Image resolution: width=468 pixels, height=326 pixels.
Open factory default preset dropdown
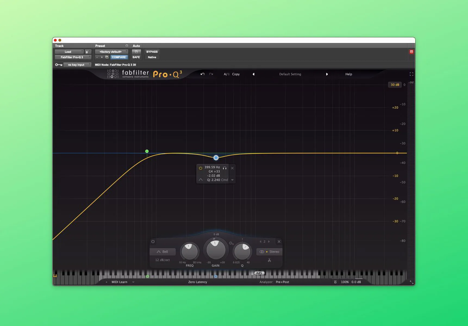click(x=111, y=52)
